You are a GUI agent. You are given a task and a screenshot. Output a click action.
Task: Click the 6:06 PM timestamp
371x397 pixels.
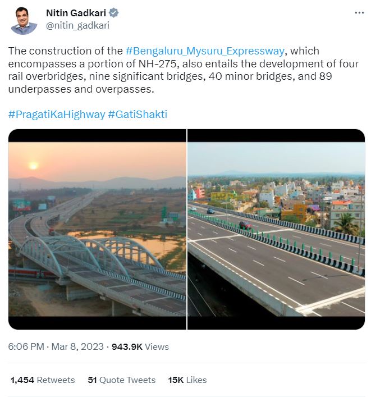point(26,346)
